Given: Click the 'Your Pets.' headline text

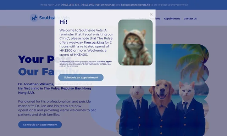Looking at the screenshot, I should pos(46,59).
